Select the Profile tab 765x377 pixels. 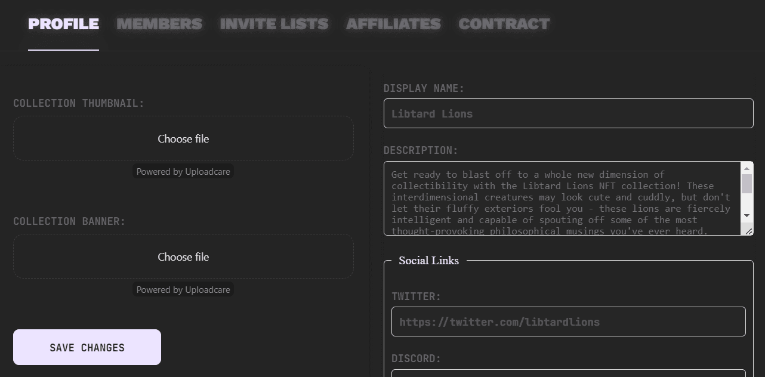(63, 24)
